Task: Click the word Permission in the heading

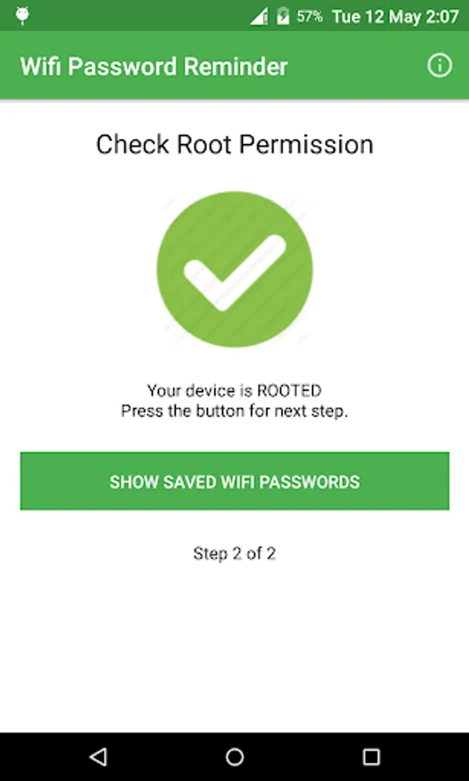Action: point(306,144)
